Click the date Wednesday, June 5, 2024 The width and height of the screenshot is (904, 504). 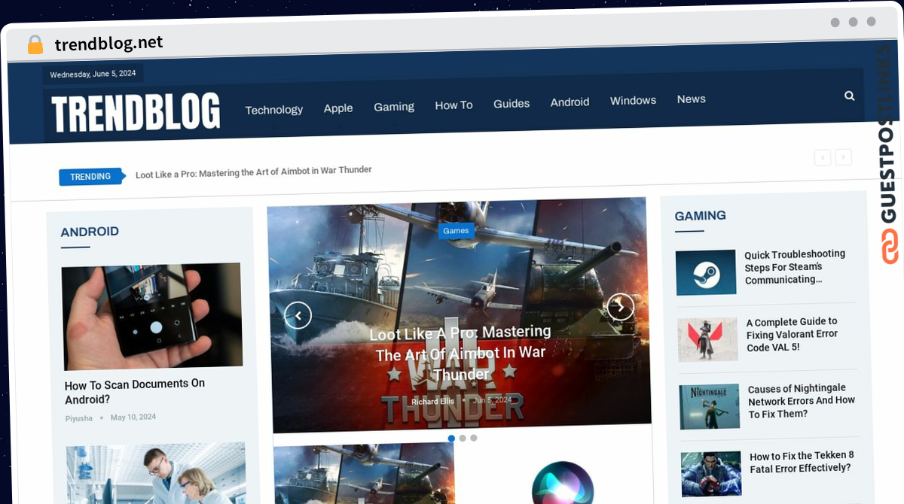pyautogui.click(x=93, y=74)
